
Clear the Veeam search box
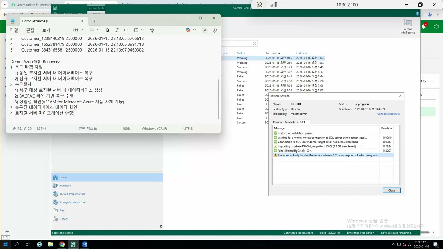tap(254, 43)
